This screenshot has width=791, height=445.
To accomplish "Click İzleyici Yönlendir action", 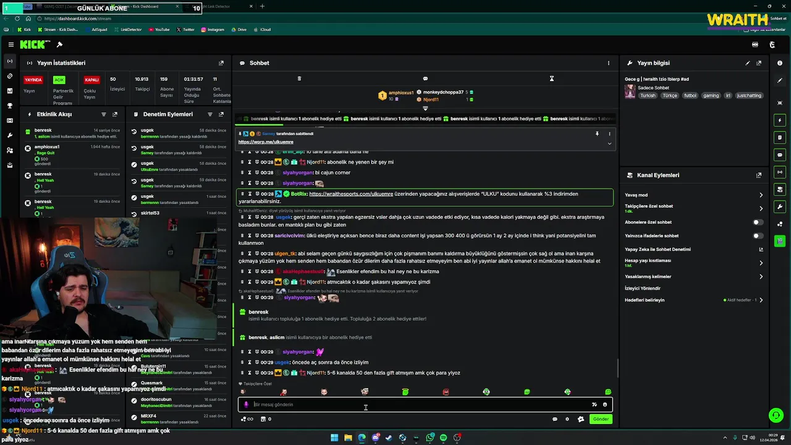I will [x=643, y=289].
